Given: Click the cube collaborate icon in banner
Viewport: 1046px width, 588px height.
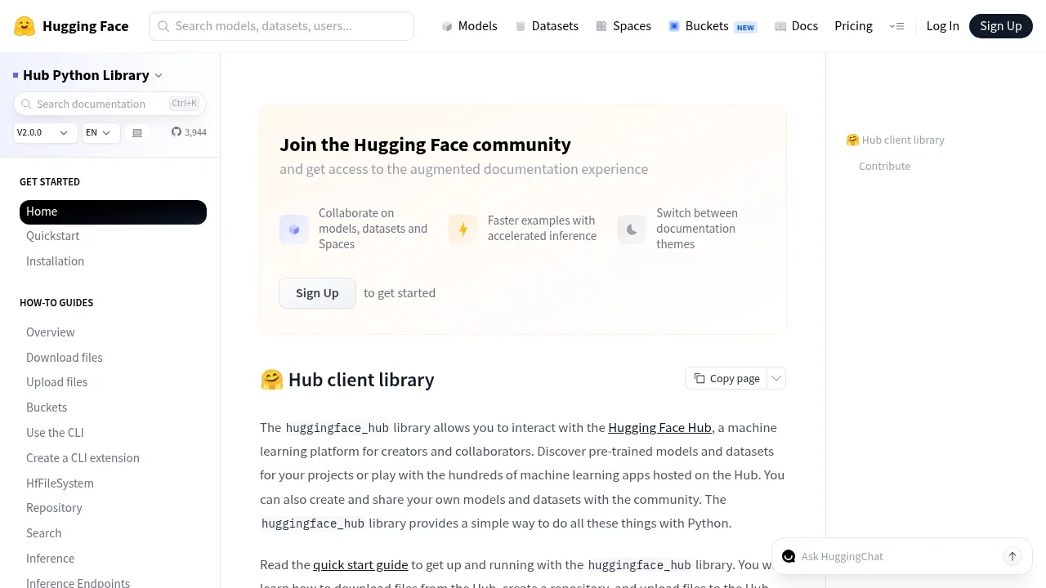Looking at the screenshot, I should click(293, 229).
